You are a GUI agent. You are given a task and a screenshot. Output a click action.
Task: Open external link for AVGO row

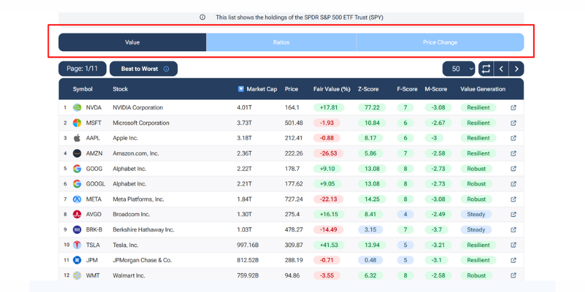(513, 214)
